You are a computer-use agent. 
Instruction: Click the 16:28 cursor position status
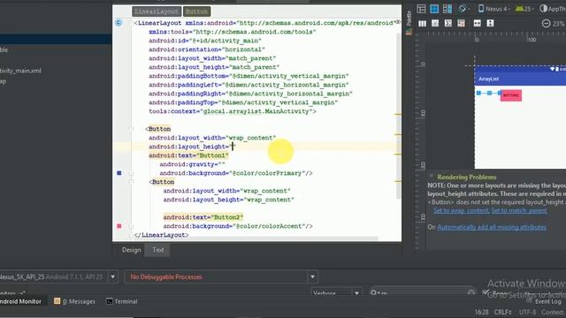pyautogui.click(x=481, y=312)
